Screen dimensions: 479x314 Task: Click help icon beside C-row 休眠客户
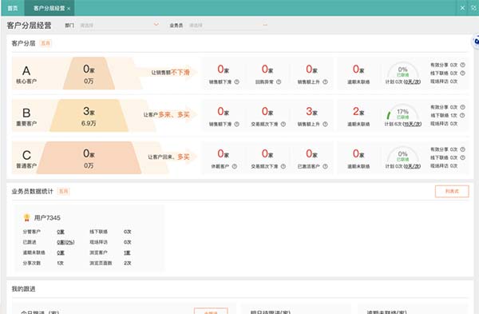pos(234,166)
